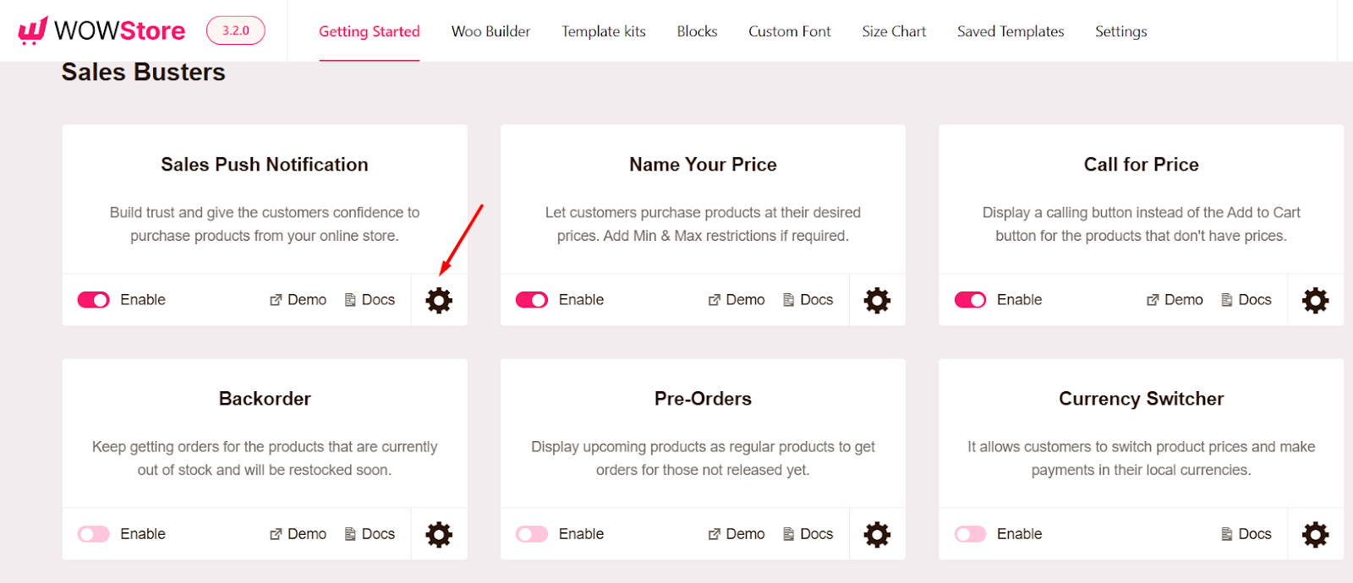
Task: Navigate to the Settings tab
Action: [x=1120, y=31]
